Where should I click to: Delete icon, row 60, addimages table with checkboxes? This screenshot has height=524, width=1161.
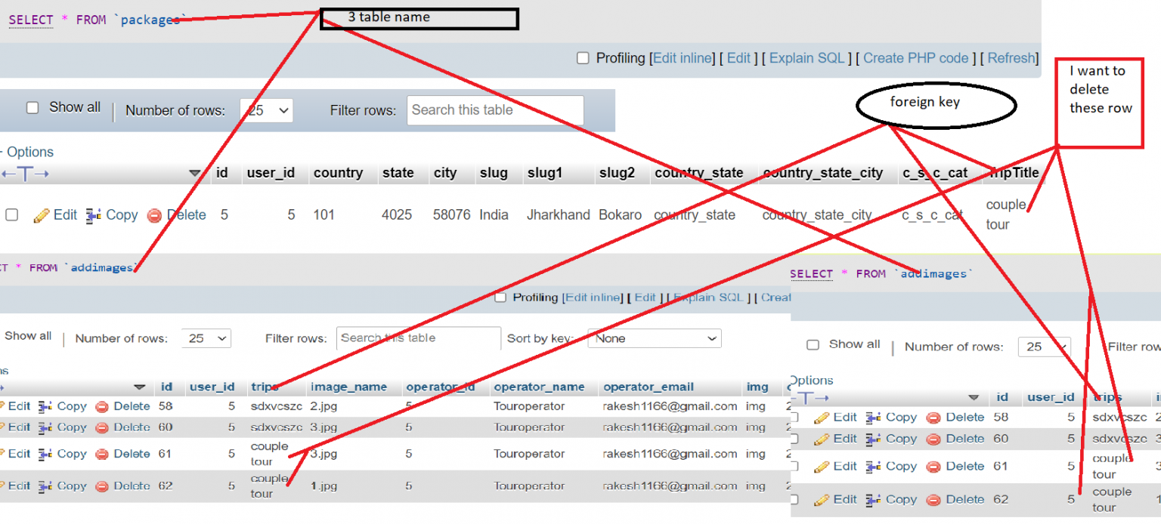pos(933,439)
